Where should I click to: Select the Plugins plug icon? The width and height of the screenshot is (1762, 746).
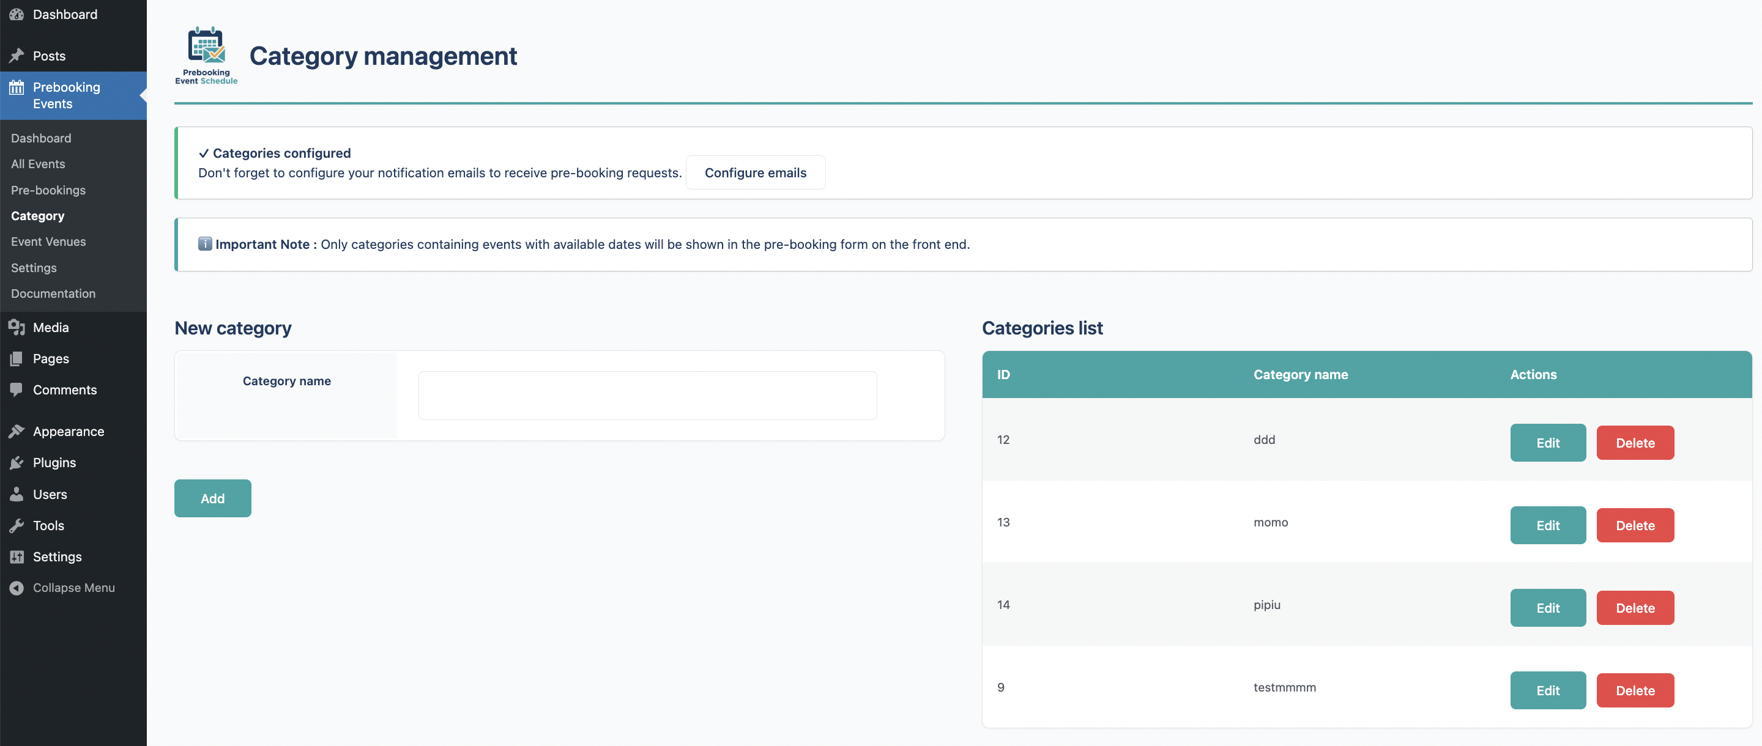click(17, 462)
